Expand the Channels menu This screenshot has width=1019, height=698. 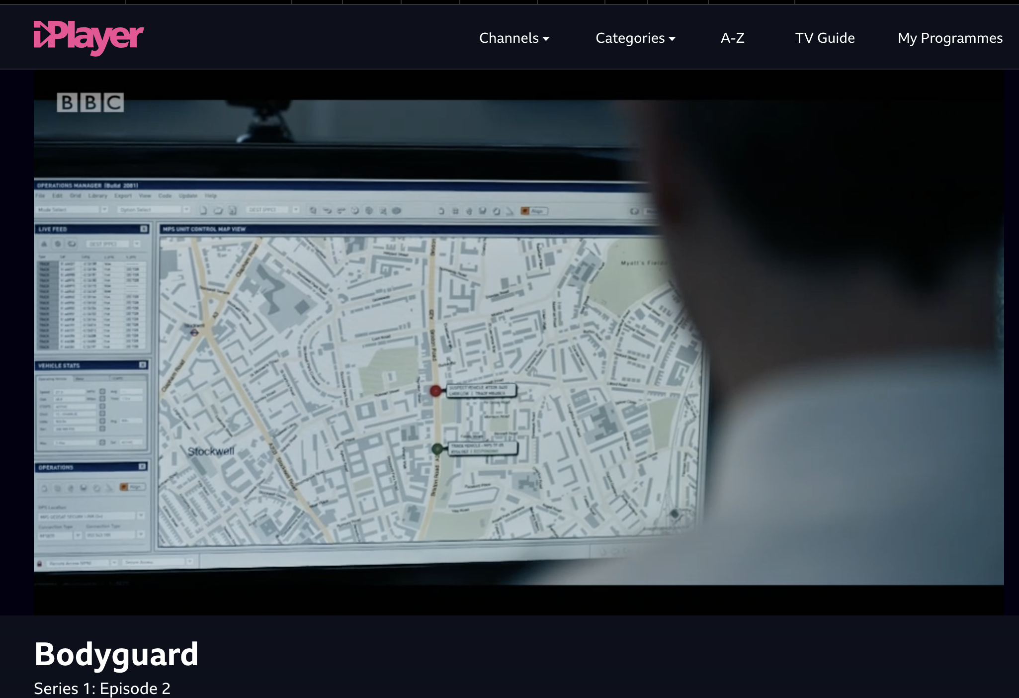[514, 38]
